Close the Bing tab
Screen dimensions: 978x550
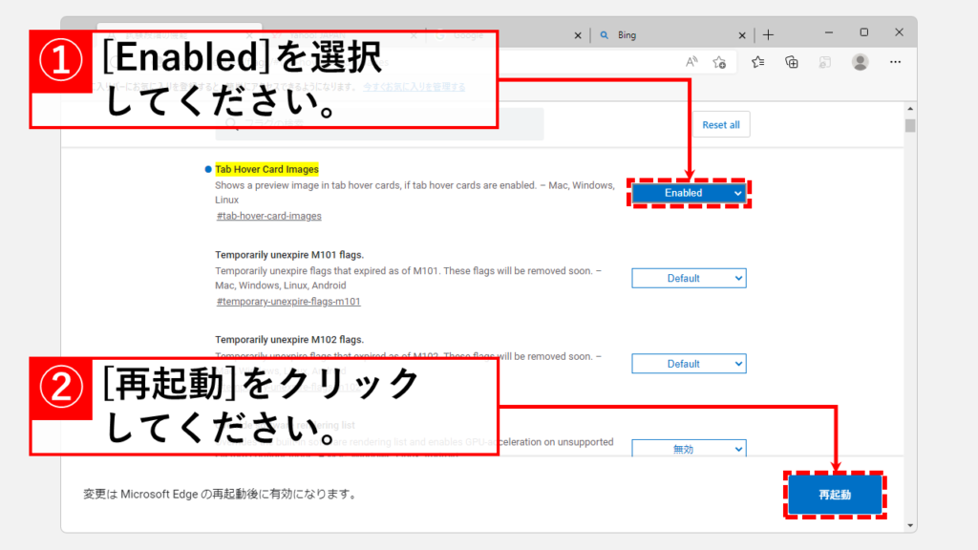(x=742, y=35)
